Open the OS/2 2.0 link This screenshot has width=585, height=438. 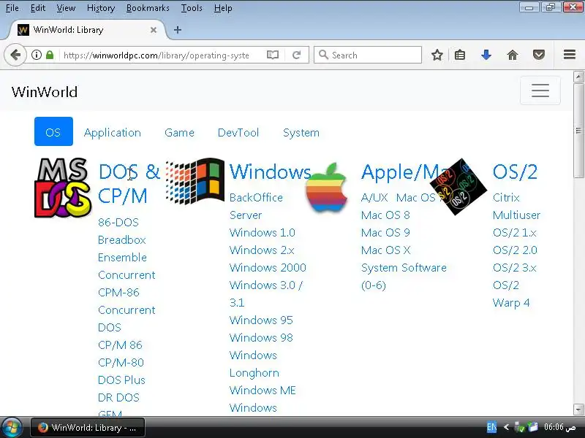pyautogui.click(x=515, y=250)
